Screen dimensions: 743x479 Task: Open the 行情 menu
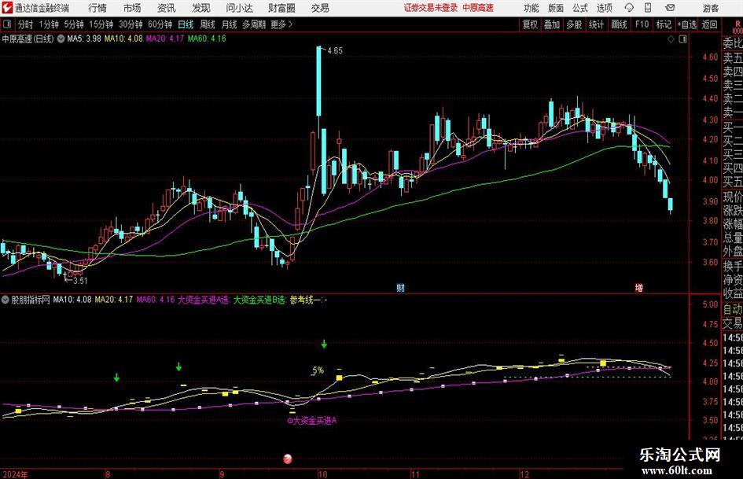click(97, 8)
